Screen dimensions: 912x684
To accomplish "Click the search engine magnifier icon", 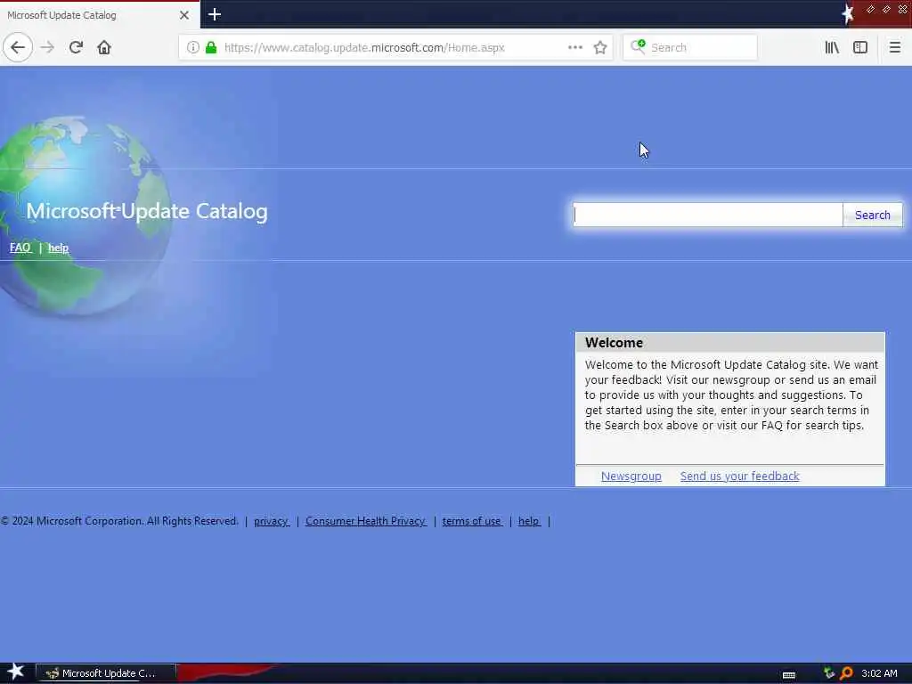I will [638, 46].
